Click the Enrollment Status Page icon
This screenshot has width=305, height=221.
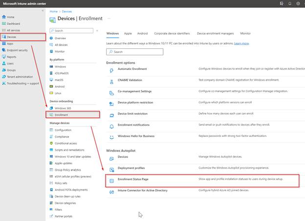point(112,180)
